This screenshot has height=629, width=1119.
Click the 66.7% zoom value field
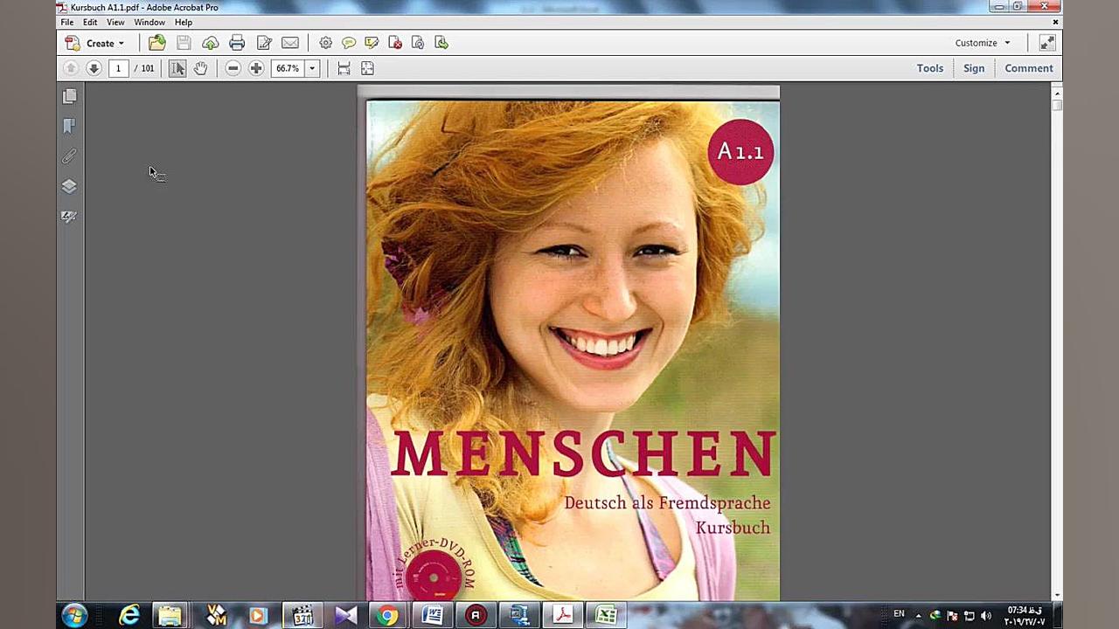288,68
